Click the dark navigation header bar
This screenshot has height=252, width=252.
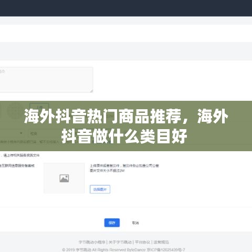(126, 8)
